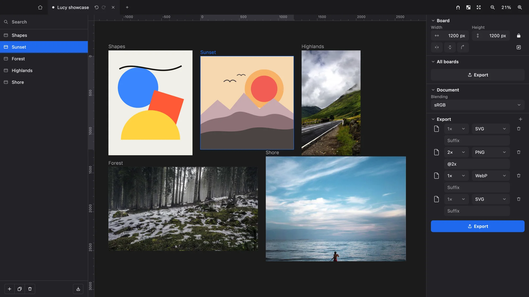Click Export under All boards
Screen dimensions: 529x297
click(x=477, y=75)
